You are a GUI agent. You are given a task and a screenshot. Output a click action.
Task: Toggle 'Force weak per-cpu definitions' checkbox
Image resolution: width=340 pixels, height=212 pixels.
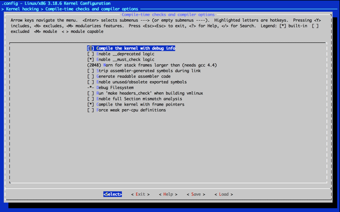[x=90, y=110]
